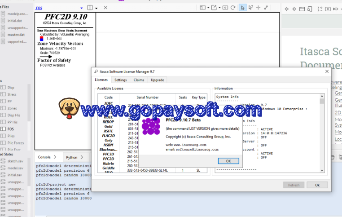Select the REBOP license code
342x217 pixels.
click(109, 122)
